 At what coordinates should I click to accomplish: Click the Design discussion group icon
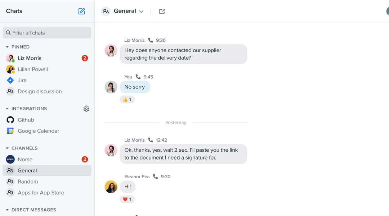click(10, 91)
